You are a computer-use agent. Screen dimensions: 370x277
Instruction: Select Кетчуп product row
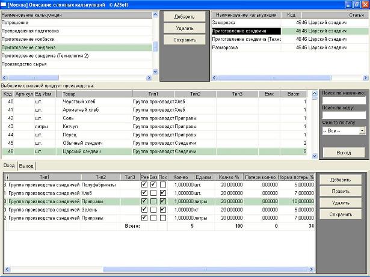pos(155,126)
